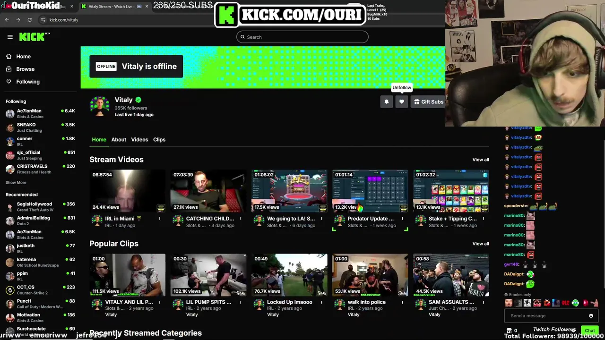Switch to the Videos tab
The image size is (605, 340).
coord(139,140)
